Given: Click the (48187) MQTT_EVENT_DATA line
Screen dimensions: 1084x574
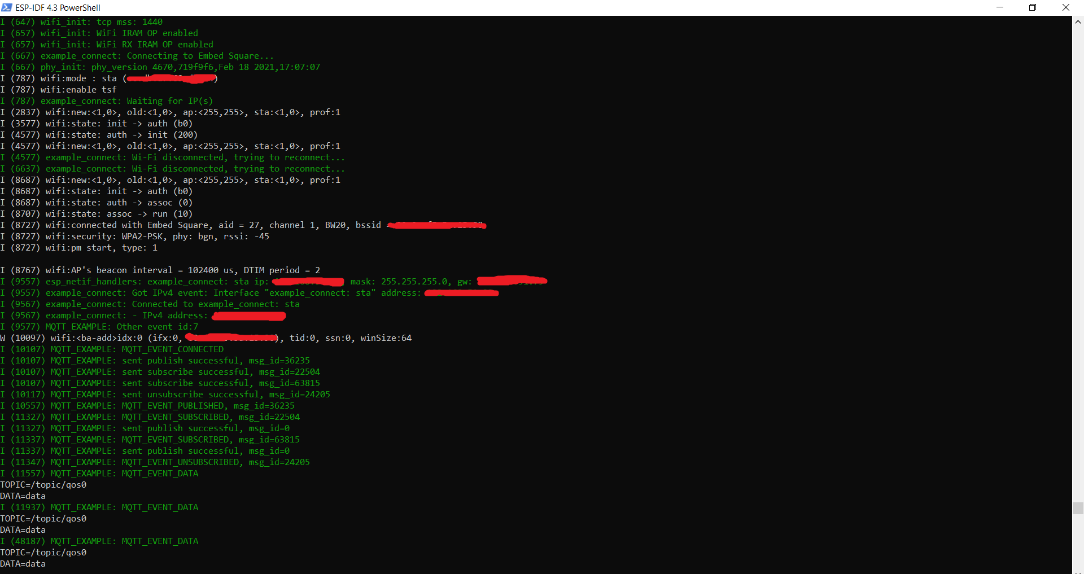Looking at the screenshot, I should point(99,541).
